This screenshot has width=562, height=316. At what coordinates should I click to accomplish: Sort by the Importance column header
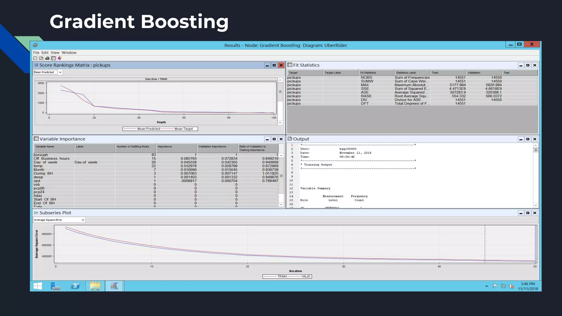click(x=176, y=148)
